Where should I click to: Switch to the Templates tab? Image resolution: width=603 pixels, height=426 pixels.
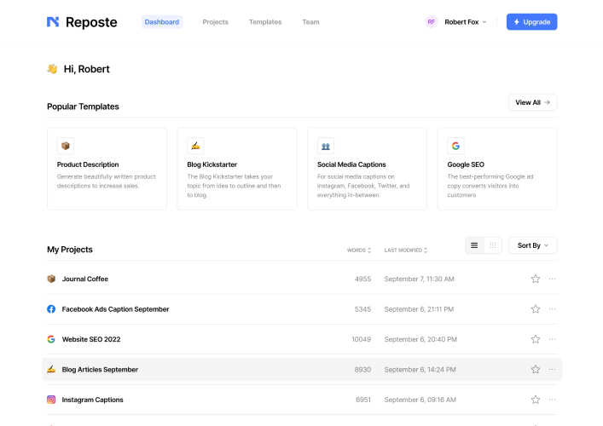point(265,22)
